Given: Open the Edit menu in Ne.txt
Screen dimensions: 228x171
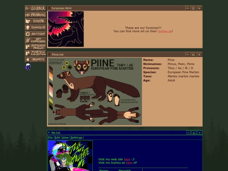Looking at the screenshot, I should pyautogui.click(x=57, y=138).
